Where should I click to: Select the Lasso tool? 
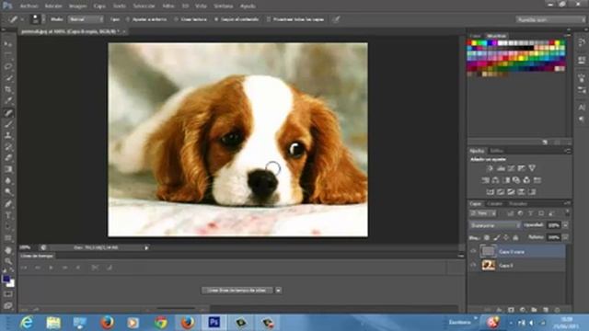[8, 67]
